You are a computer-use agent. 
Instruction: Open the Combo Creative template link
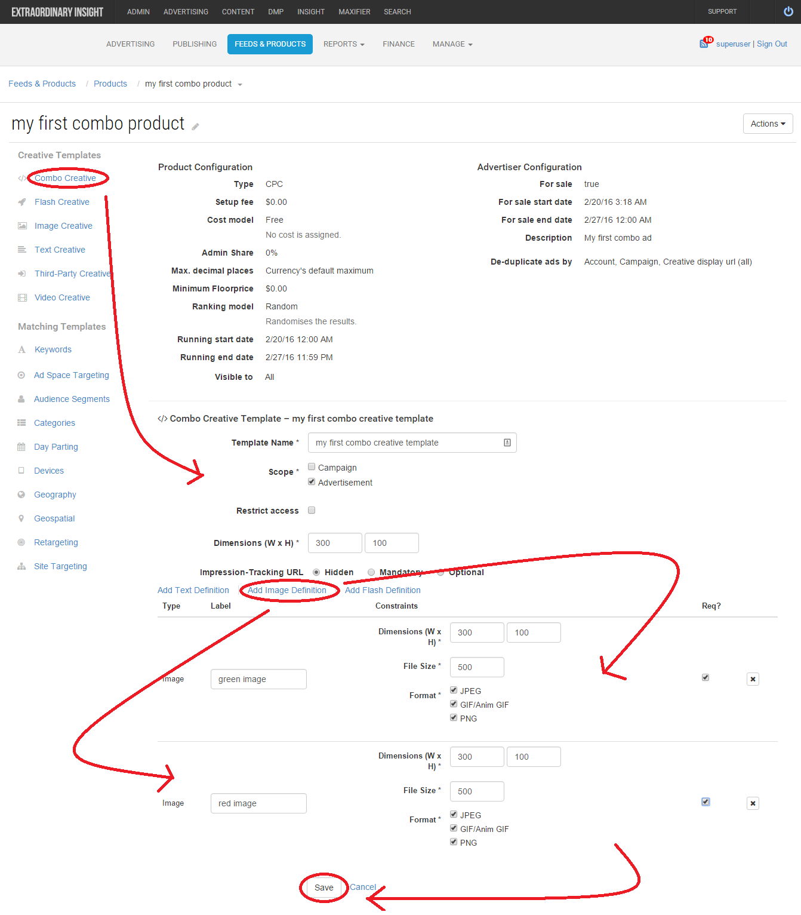65,178
